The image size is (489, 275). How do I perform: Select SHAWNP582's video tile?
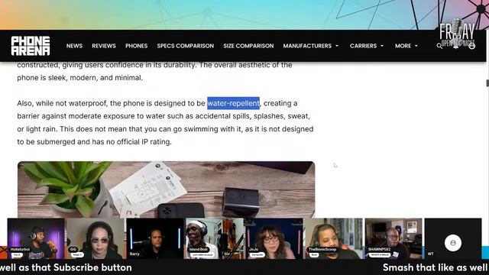pyautogui.click(x=393, y=238)
